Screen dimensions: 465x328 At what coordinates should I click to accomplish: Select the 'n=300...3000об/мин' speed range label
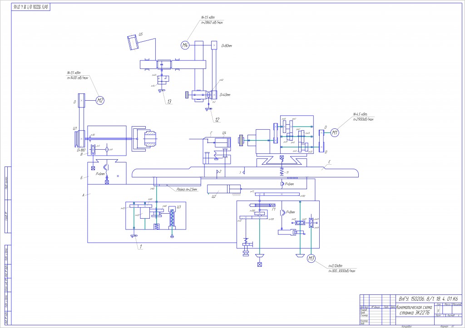[x=341, y=271]
